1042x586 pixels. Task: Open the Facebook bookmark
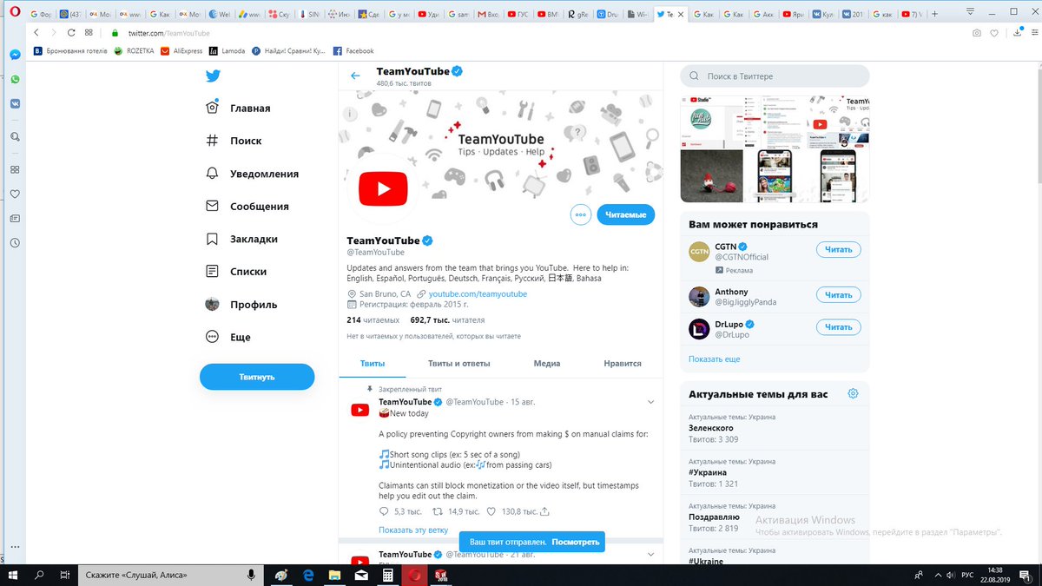click(353, 51)
